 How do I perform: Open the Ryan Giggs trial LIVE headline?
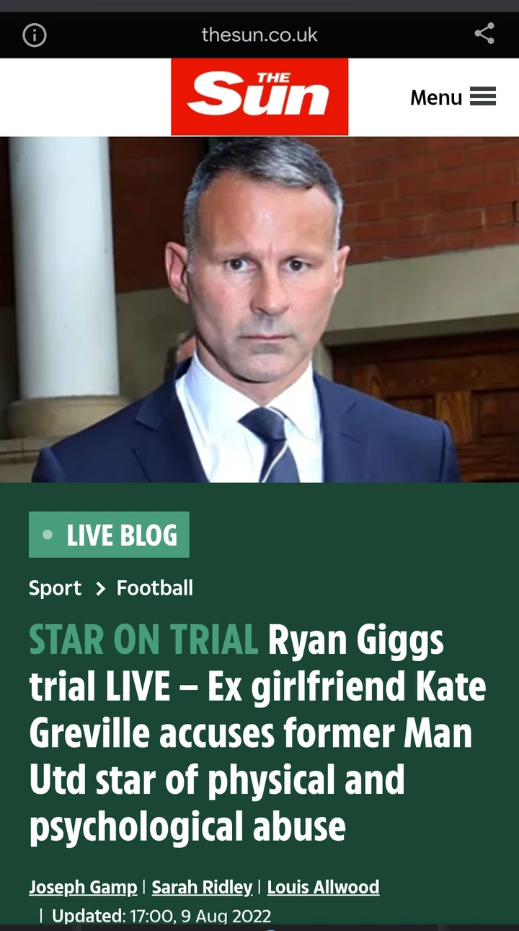click(x=258, y=733)
